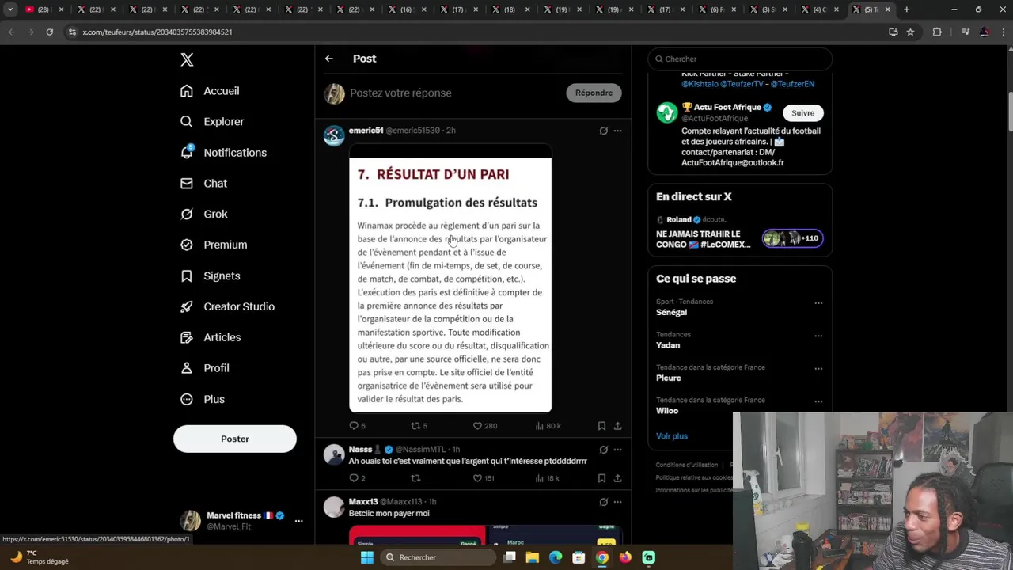Go back using Post back arrow
The width and height of the screenshot is (1013, 570).
point(329,59)
